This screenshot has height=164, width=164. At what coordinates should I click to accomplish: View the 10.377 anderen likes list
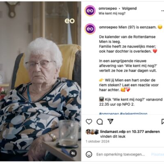coord(146,132)
